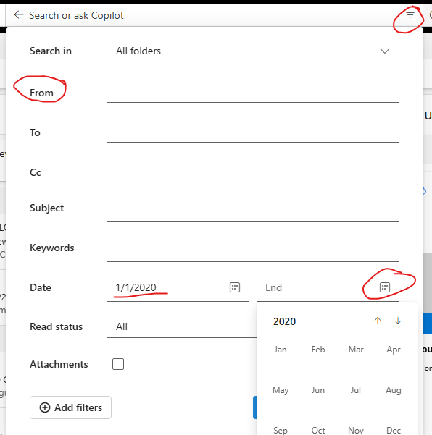The width and height of the screenshot is (432, 435).
Task: Select Nov in the month picker
Action: pos(356,430)
